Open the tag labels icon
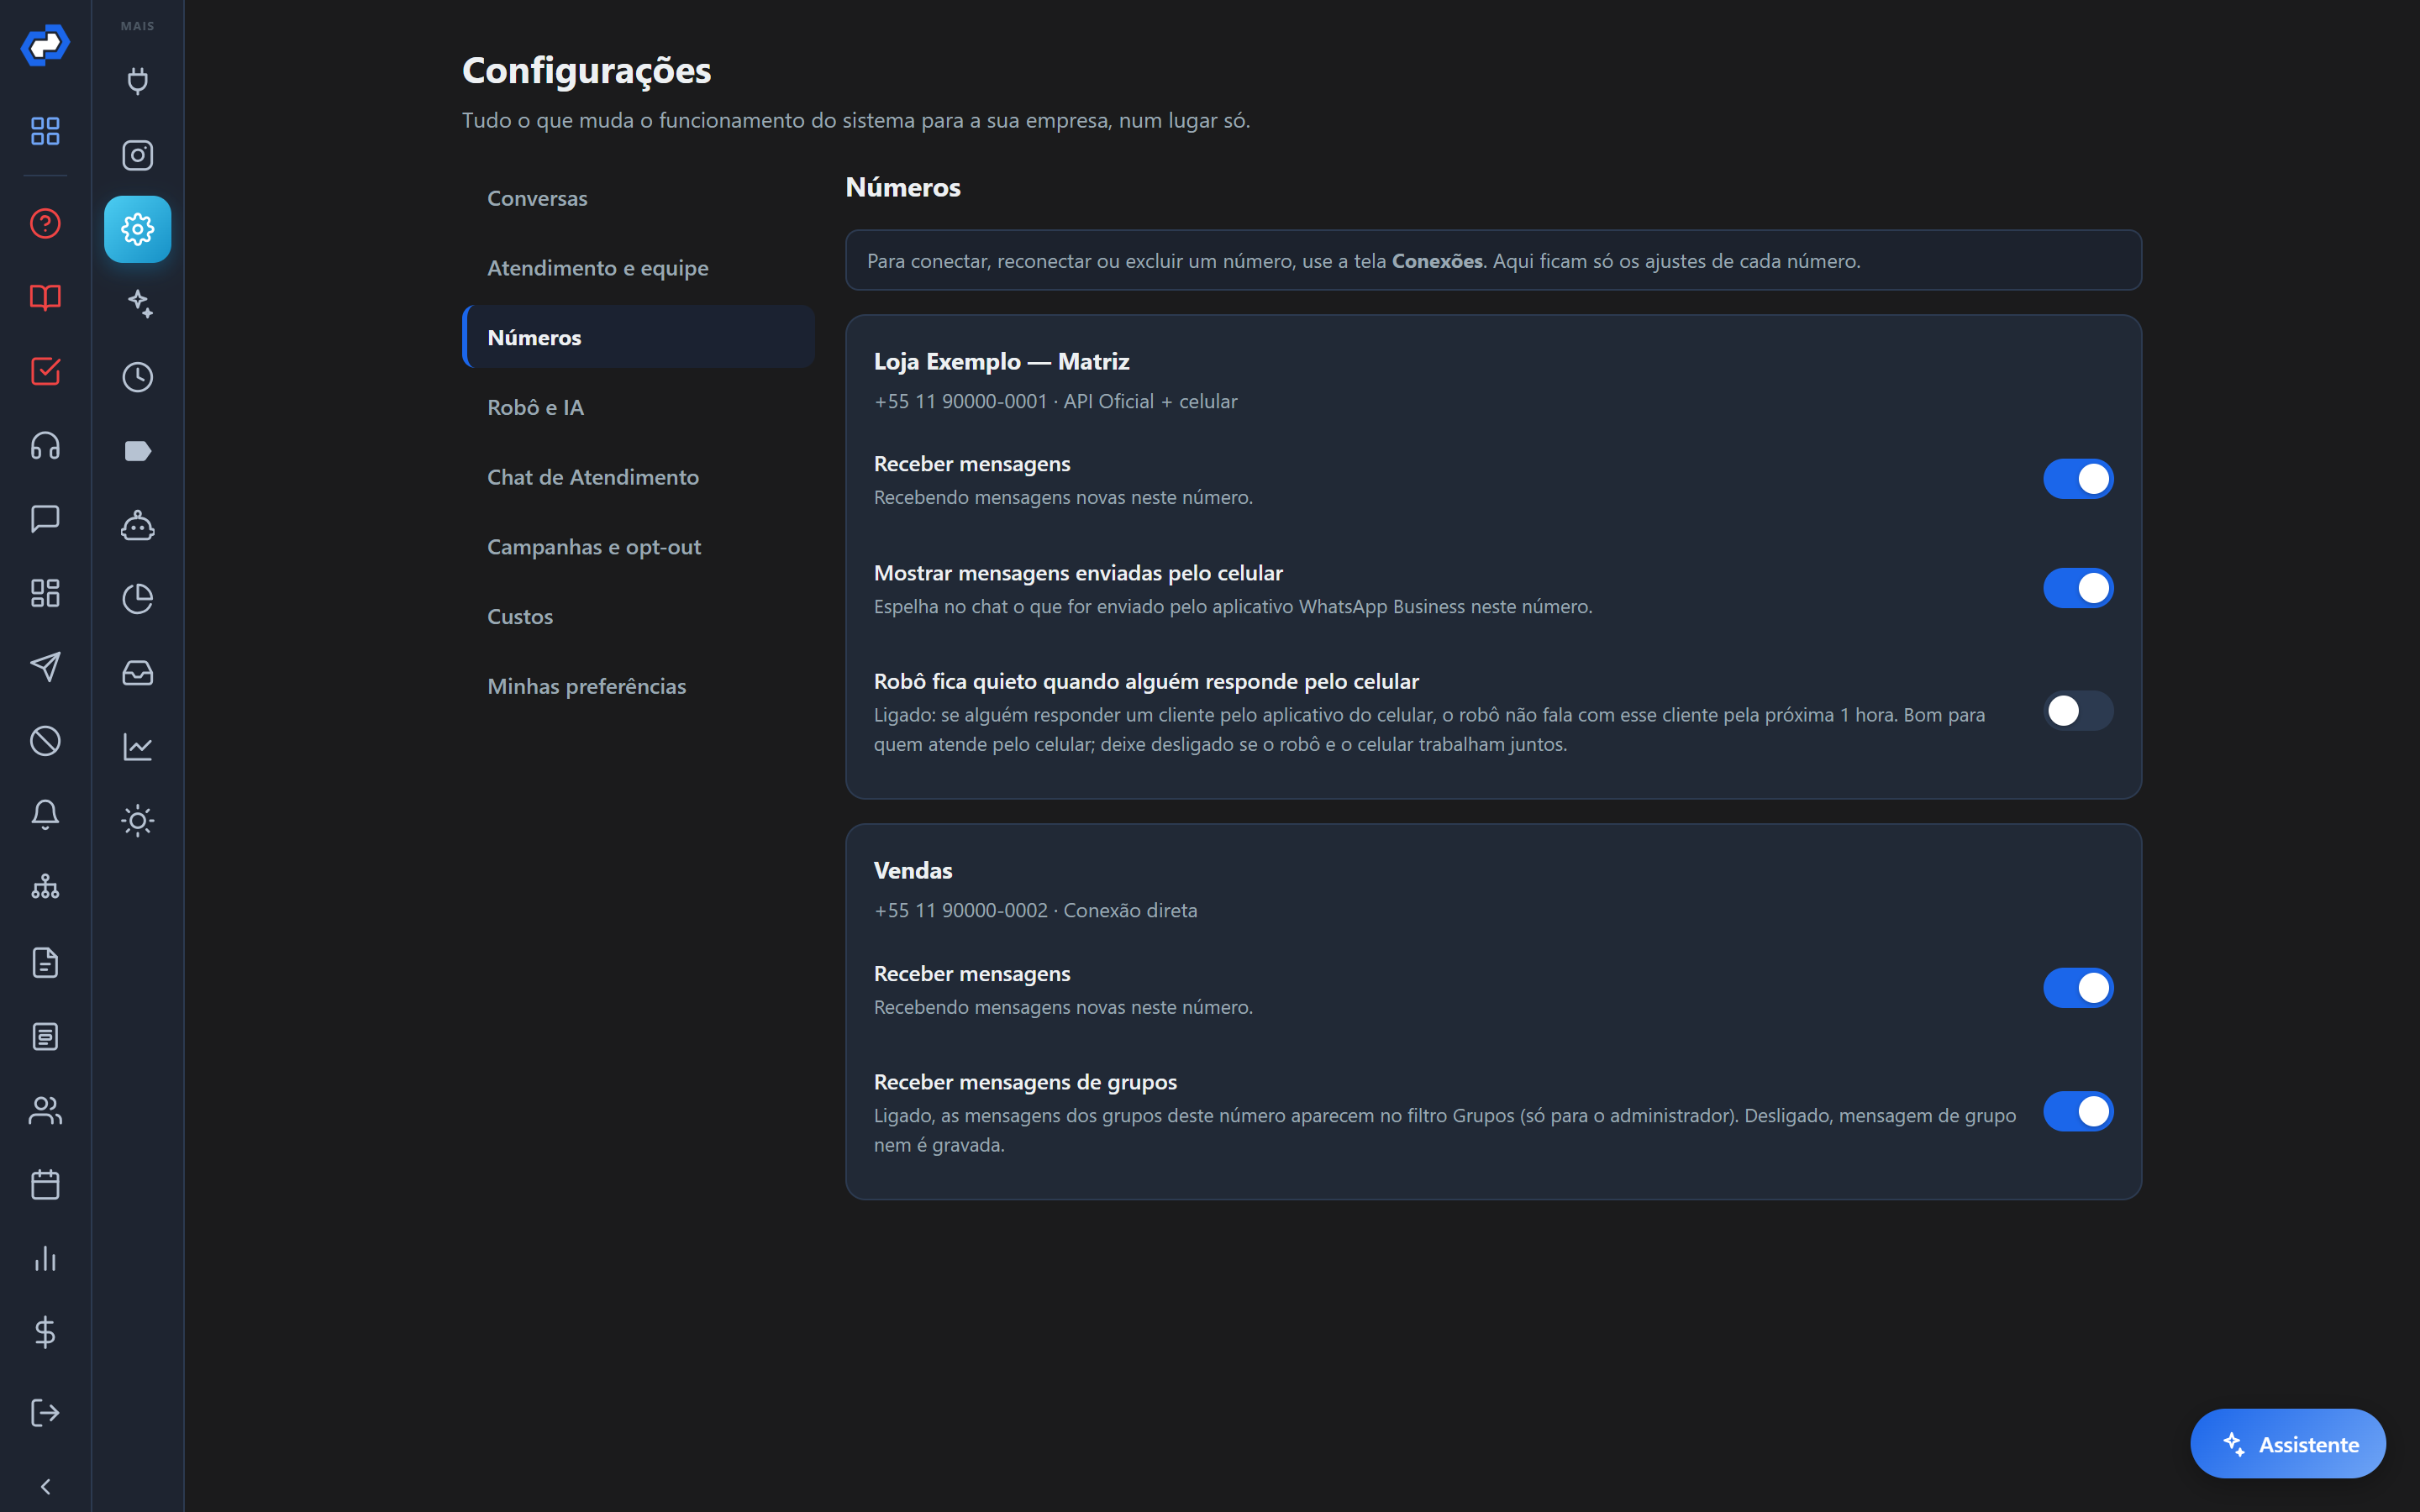Screen dimensions: 2420x1512 [x=137, y=451]
